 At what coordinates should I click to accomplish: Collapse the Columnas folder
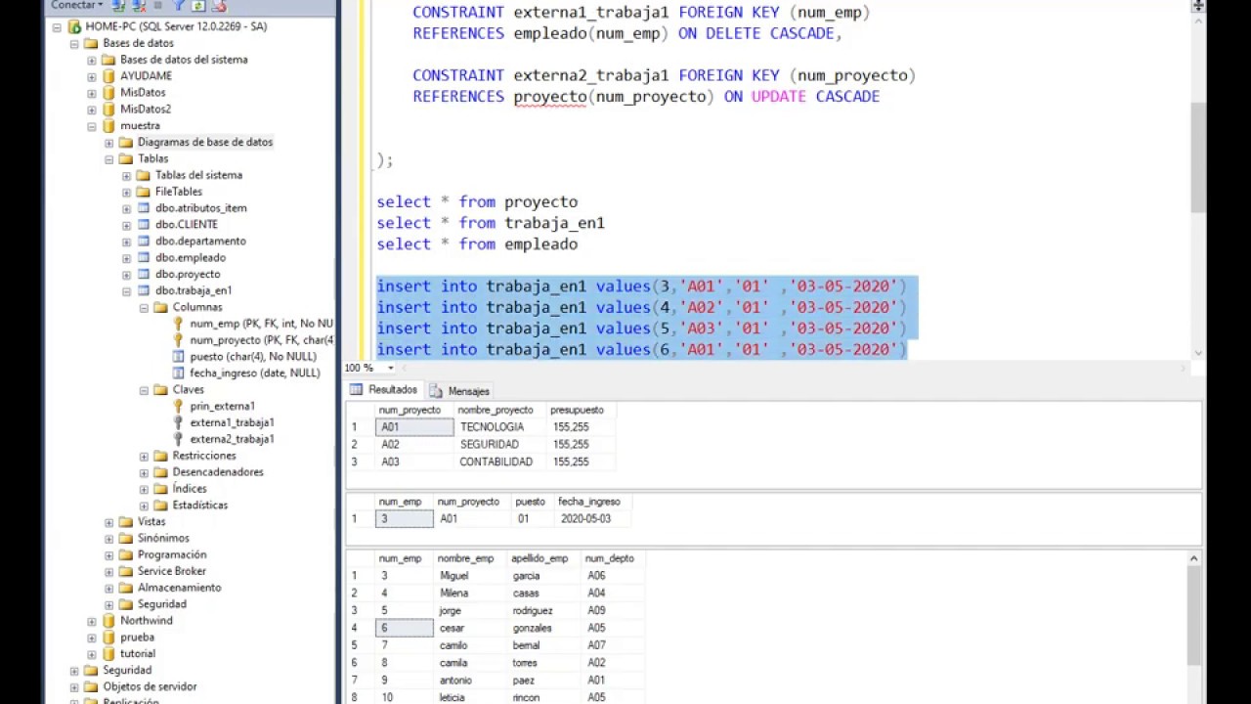[145, 308]
